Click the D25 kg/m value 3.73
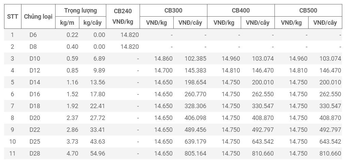Viewport: 346px width, 163px height. point(73,142)
